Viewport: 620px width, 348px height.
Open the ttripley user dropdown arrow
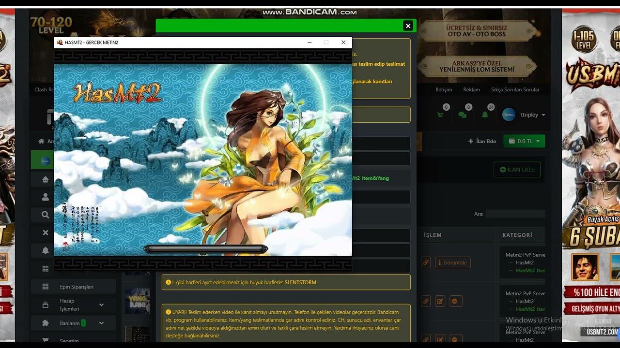point(543,115)
